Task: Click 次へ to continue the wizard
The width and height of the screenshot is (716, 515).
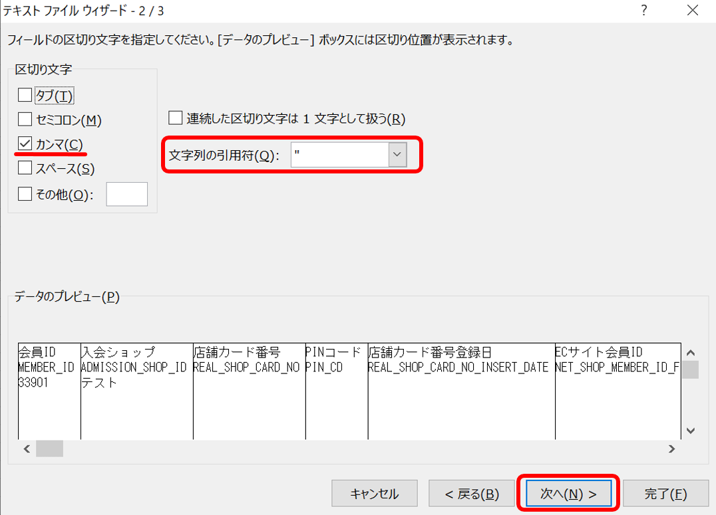Action: tap(568, 493)
